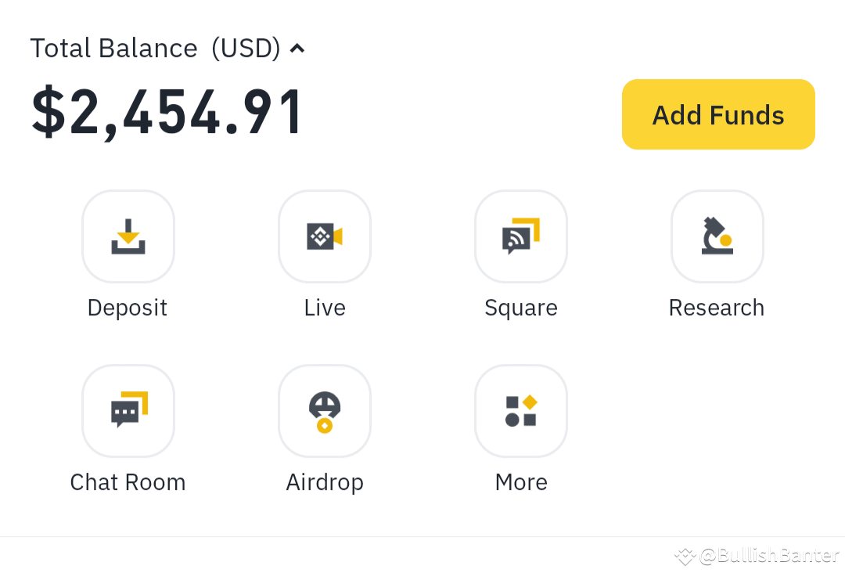
Task: Tap the Add Funds button
Action: pos(717,114)
